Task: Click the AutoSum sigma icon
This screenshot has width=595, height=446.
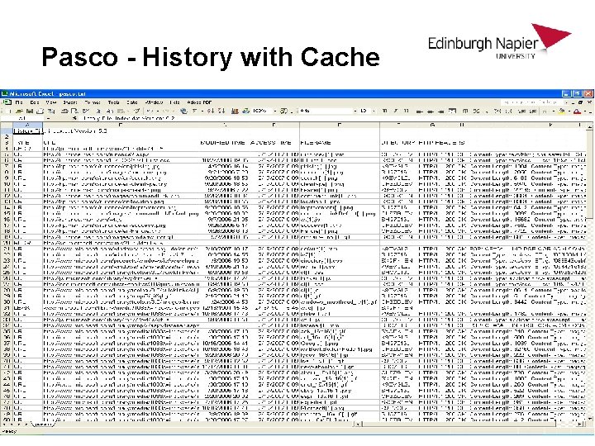Action: pyautogui.click(x=194, y=111)
